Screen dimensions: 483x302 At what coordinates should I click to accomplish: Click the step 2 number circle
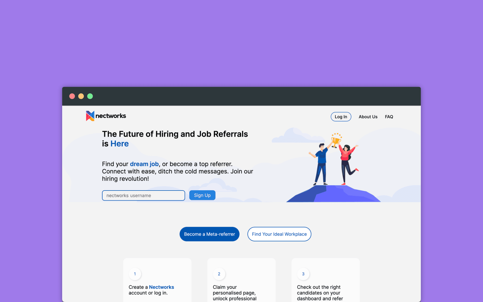pos(219,274)
